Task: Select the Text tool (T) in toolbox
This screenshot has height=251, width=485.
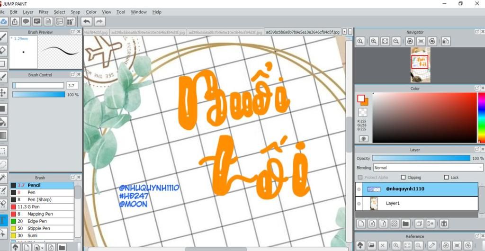Action: click(x=3, y=220)
